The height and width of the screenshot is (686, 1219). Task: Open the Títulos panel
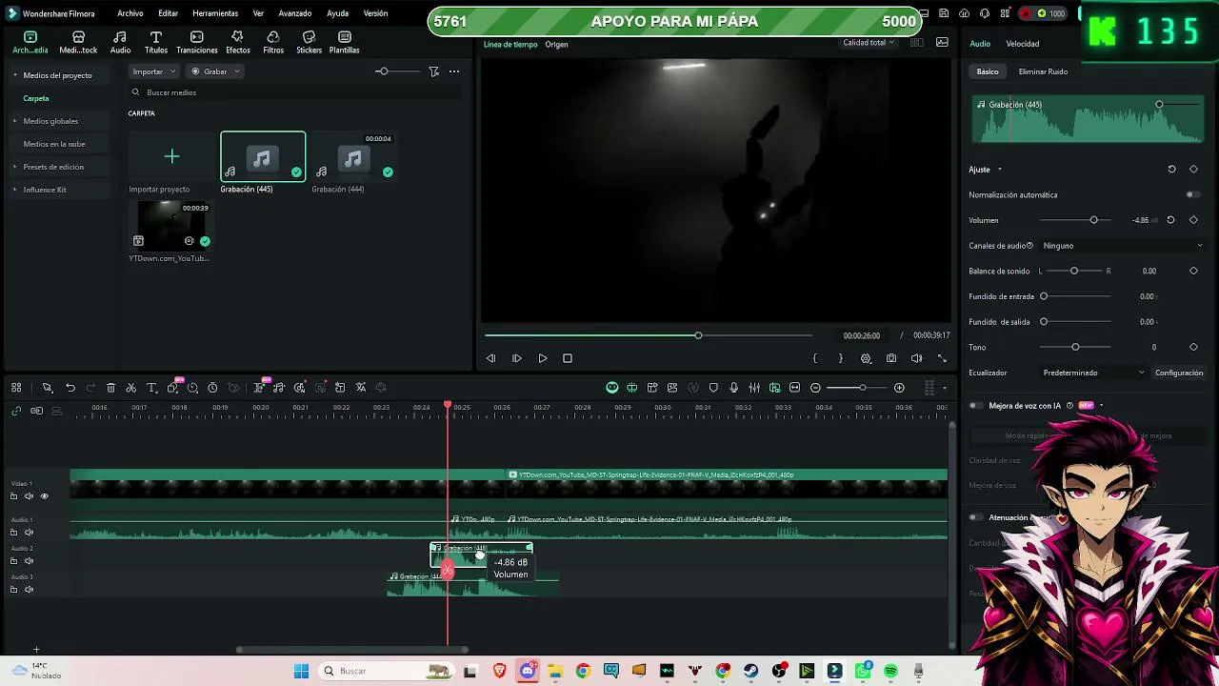[x=156, y=43]
